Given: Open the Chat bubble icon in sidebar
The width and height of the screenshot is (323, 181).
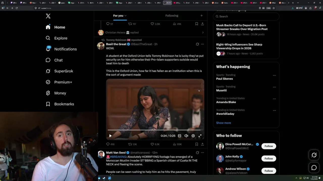Looking at the screenshot, I should [x=48, y=60].
